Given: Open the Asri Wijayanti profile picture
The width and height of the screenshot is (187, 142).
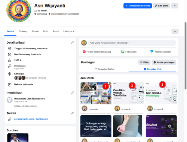Looking at the screenshot, I should [19, 10].
